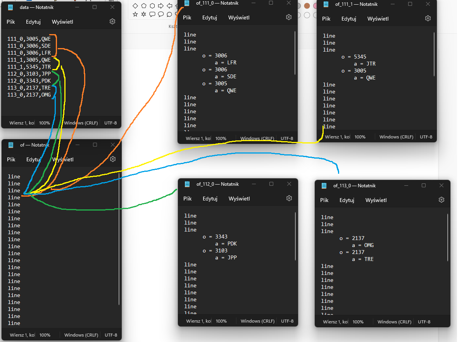Click the notepad icon in of_111_1 title bar
This screenshot has width=476, height=342.
coord(326,4)
